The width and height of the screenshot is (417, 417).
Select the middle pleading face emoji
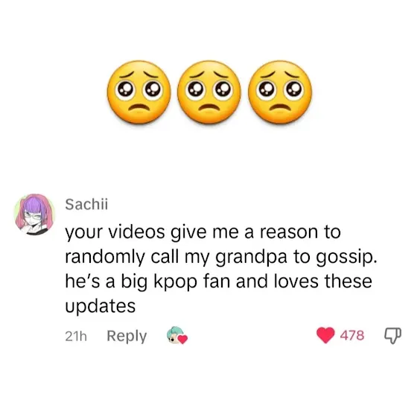point(208,92)
